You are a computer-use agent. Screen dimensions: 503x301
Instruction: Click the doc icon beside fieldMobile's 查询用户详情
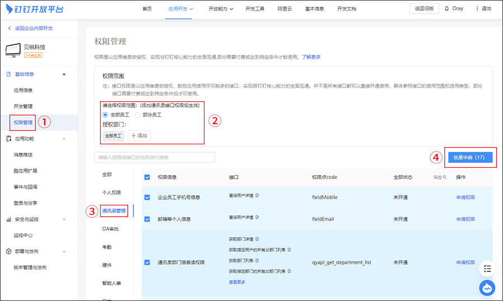[x=257, y=195]
